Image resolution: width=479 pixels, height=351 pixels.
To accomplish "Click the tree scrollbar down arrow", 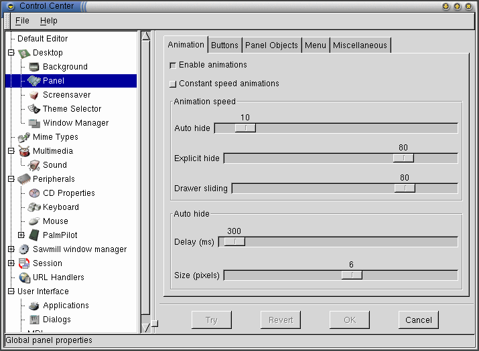I will [x=146, y=328].
